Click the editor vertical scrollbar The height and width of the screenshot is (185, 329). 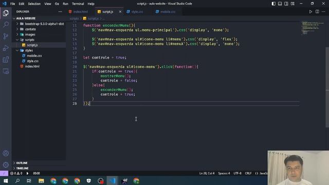[327, 87]
